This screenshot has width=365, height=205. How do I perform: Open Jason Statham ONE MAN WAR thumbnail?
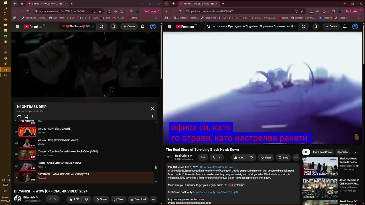click(320, 188)
